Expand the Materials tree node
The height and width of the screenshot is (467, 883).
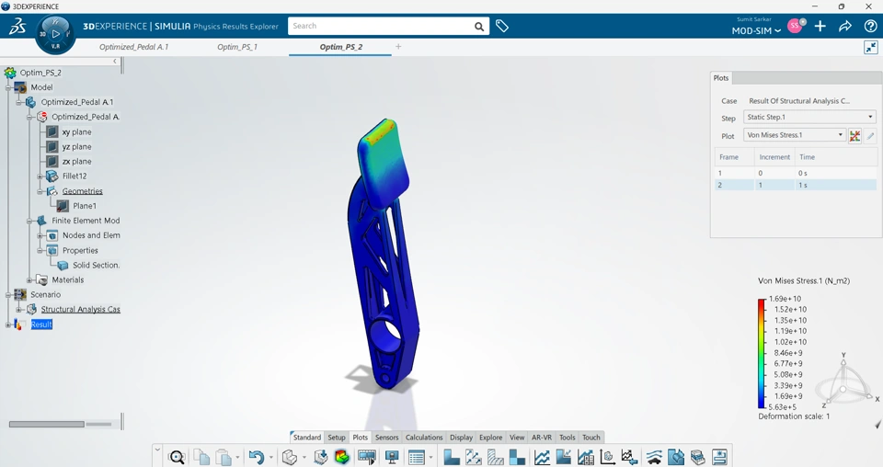point(29,280)
